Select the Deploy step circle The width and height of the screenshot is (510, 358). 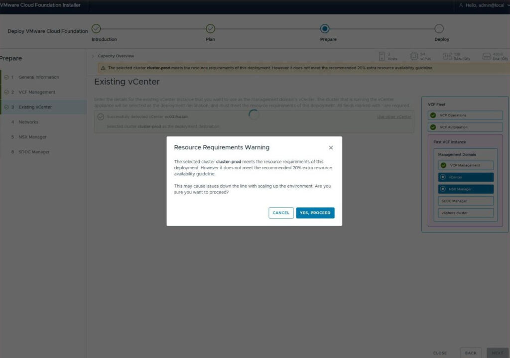point(439,28)
